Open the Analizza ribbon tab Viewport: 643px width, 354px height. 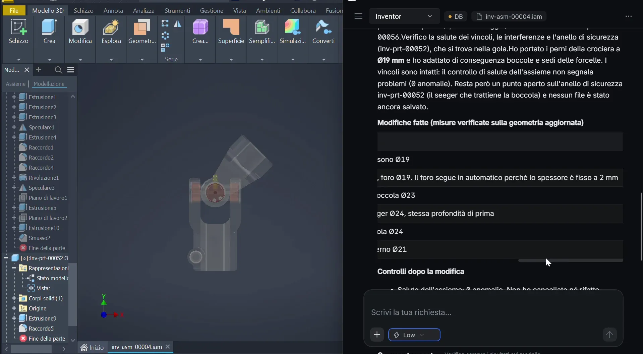coord(144,10)
